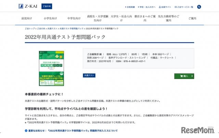219x138 pixels.
Task: Open the 合格実績 header link
Action: coord(130,7)
